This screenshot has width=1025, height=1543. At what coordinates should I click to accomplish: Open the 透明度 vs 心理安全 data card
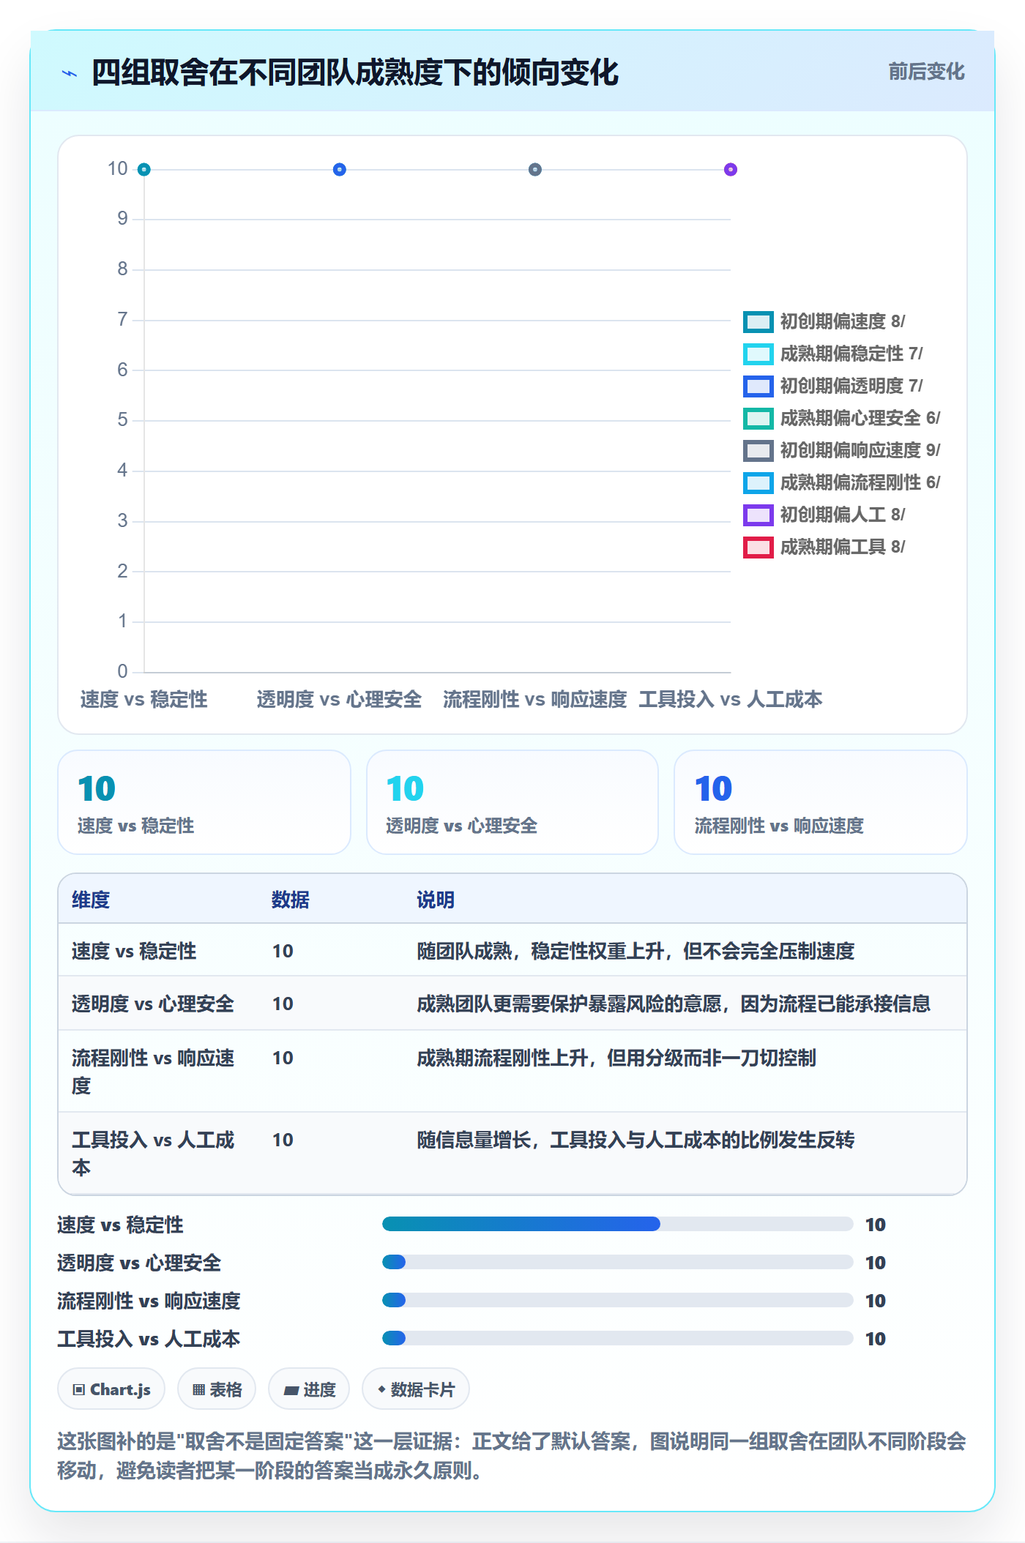coord(512,802)
